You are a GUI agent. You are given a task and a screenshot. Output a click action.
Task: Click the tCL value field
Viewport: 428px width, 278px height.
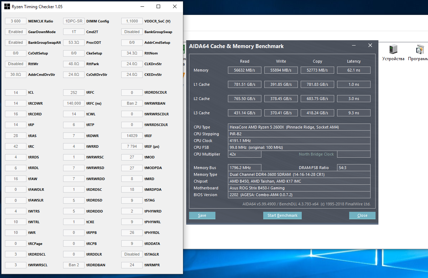point(16,93)
